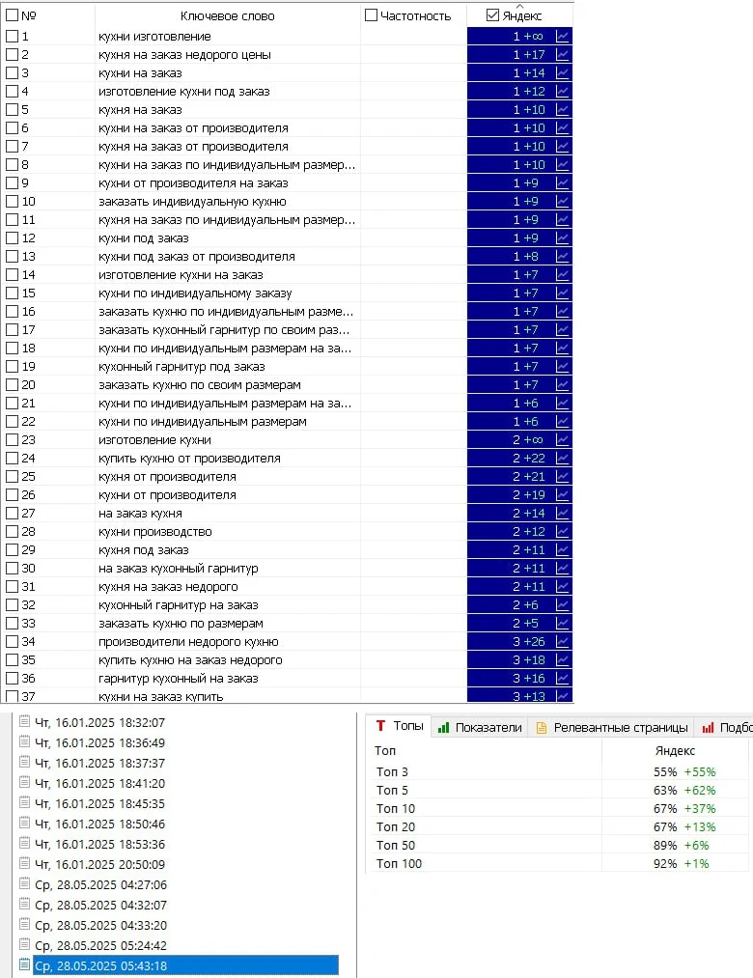Toggle select-all checkbox in № header
Viewport: 753px width, 978px height.
12,15
